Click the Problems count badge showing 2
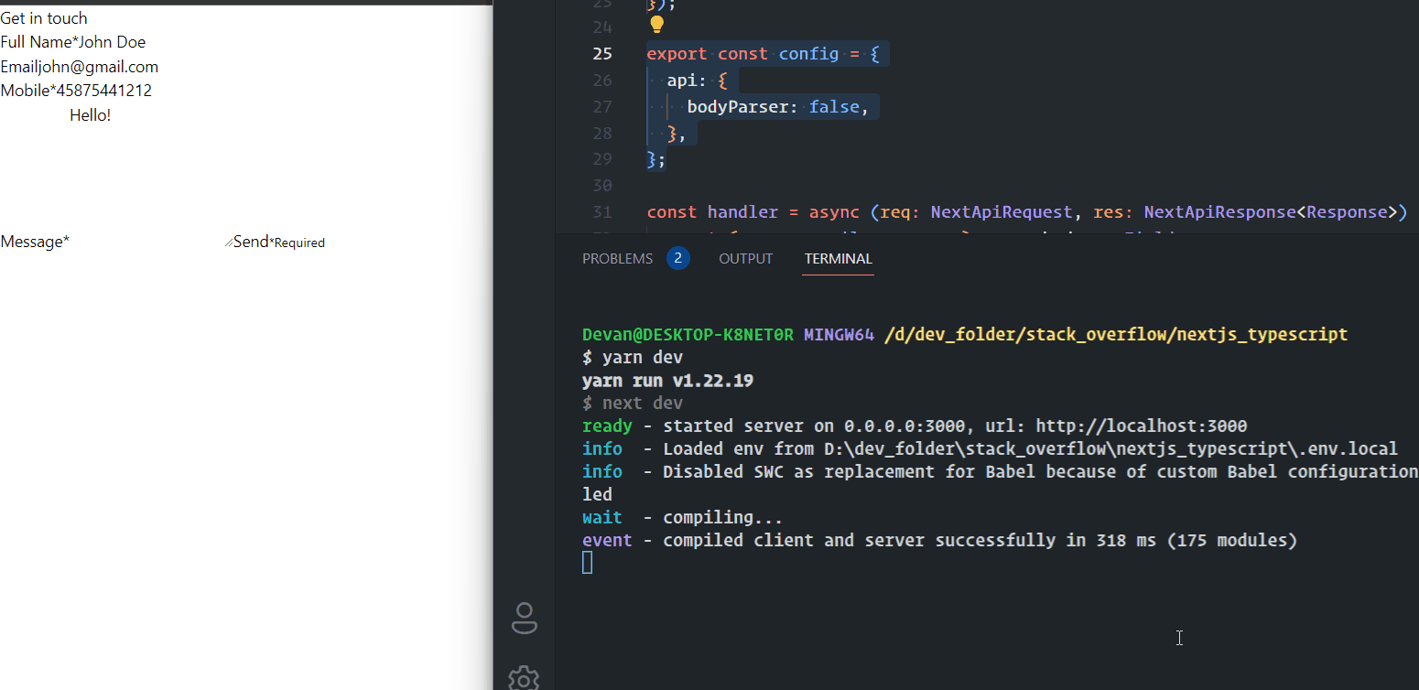 pos(677,258)
